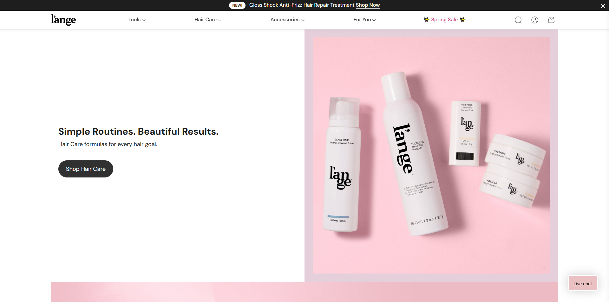Image resolution: width=609 pixels, height=302 pixels.
Task: Click the L'ange logo
Action: click(63, 20)
